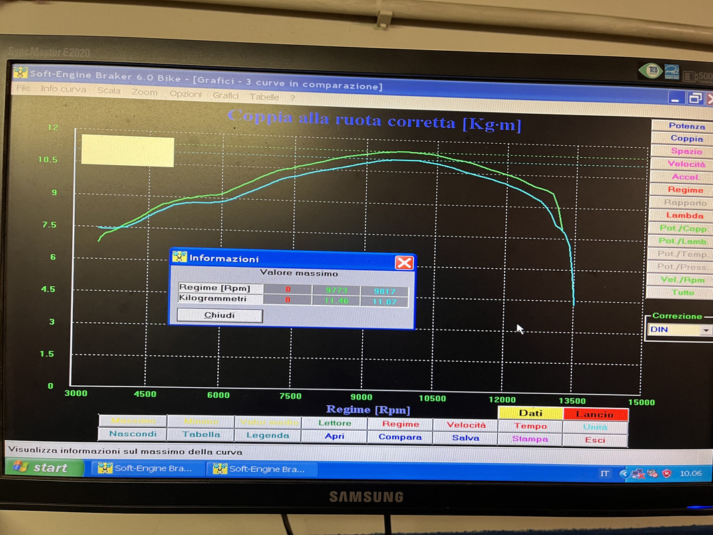This screenshot has height=535, width=713.
Task: Click the Nascondi button
Action: point(133,434)
